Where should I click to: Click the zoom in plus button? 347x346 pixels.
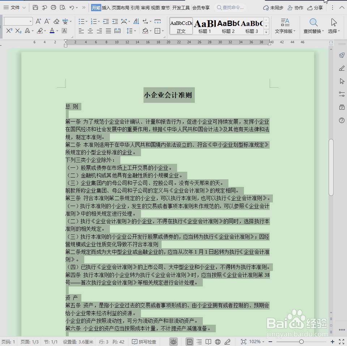333,342
